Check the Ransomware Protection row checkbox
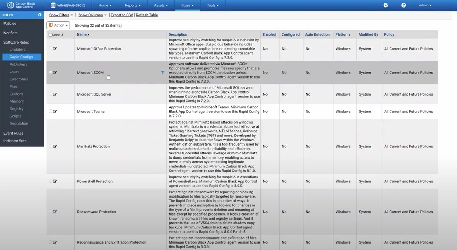 [x=50, y=212]
